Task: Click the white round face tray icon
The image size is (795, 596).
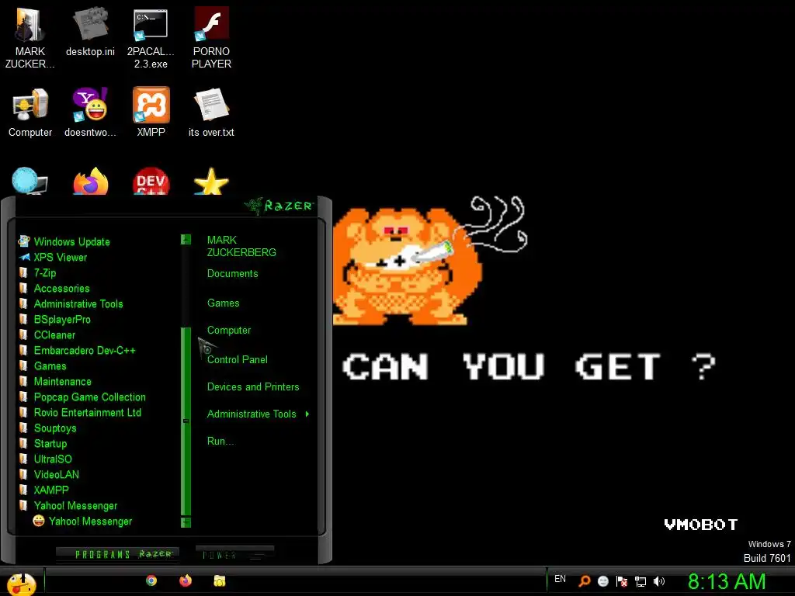Action: click(x=602, y=581)
